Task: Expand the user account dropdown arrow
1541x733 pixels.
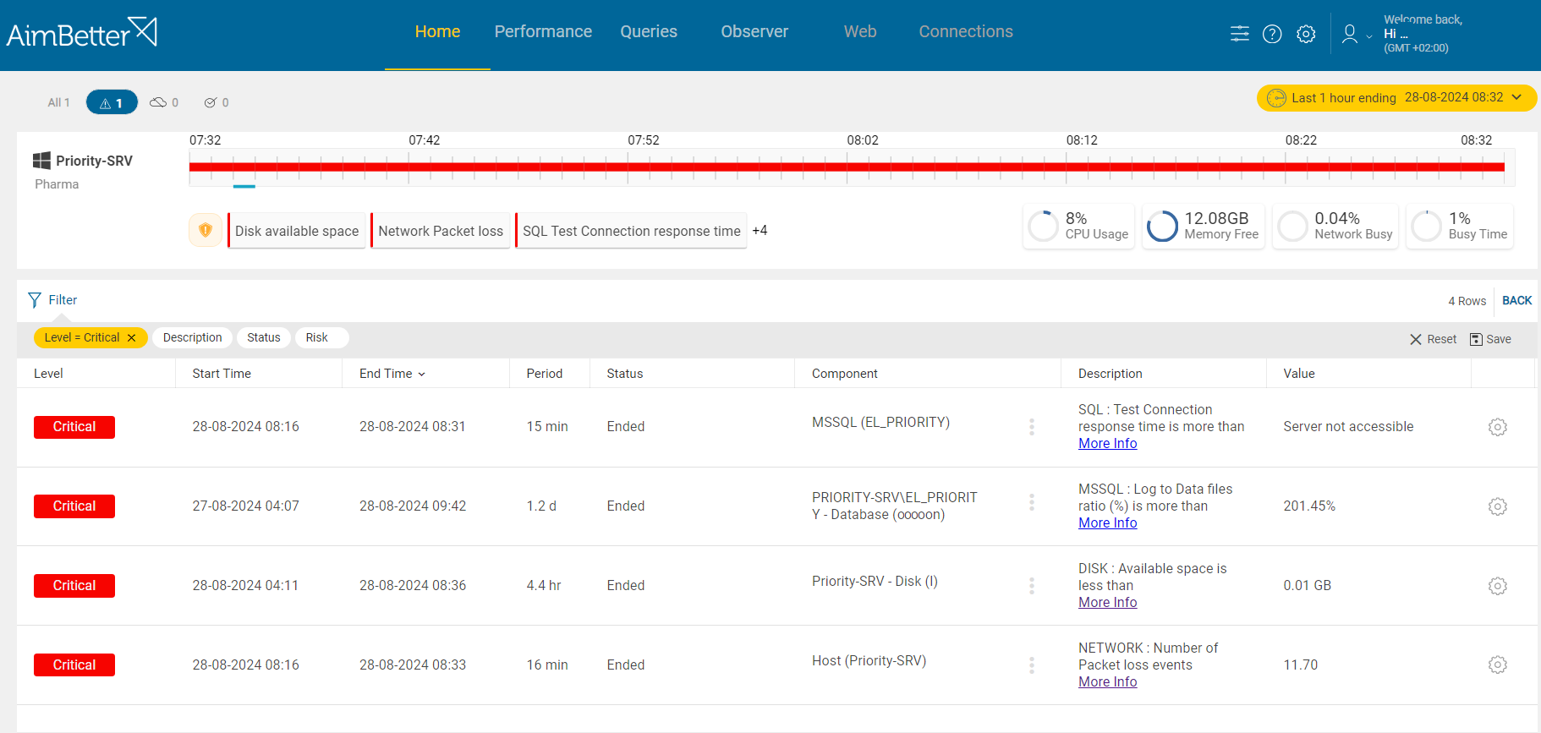Action: 1369,36
